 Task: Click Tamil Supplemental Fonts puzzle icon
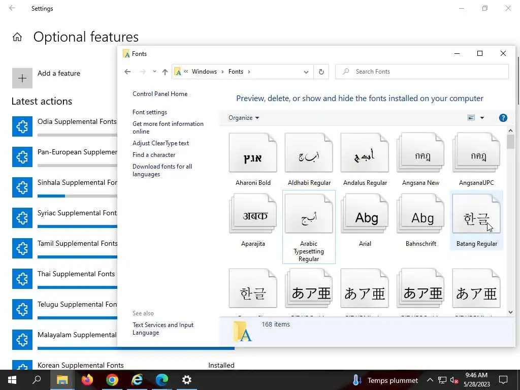point(22,248)
